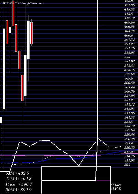This screenshot has height=194, width=138.
Task: Click the 403.48 price axis label
Action: click(129, 31)
